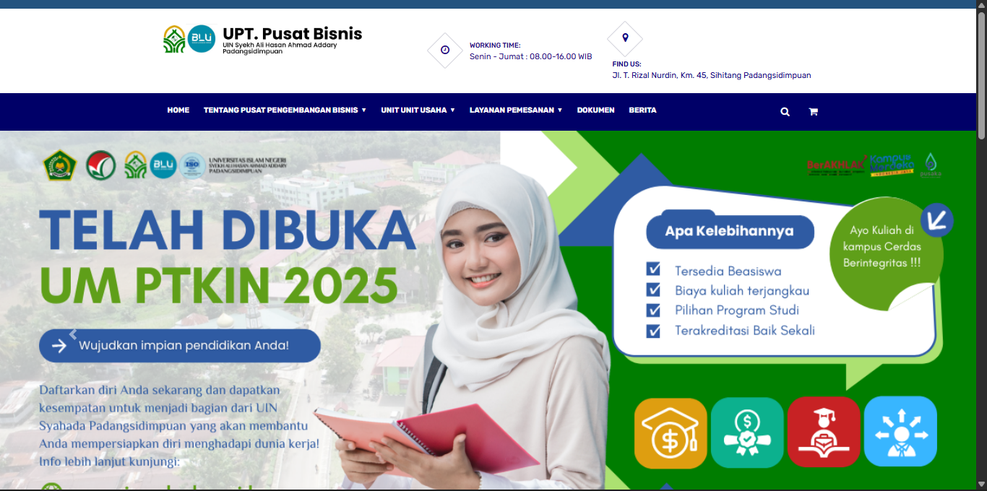987x491 pixels.
Task: Click the BLU round teal logo in header
Action: pyautogui.click(x=202, y=39)
